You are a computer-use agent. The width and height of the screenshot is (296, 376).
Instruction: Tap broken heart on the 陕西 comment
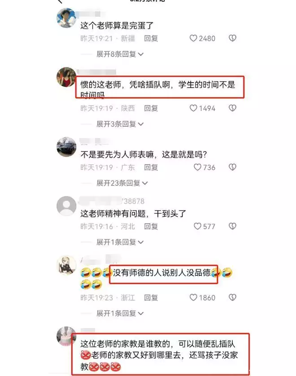tap(232, 108)
